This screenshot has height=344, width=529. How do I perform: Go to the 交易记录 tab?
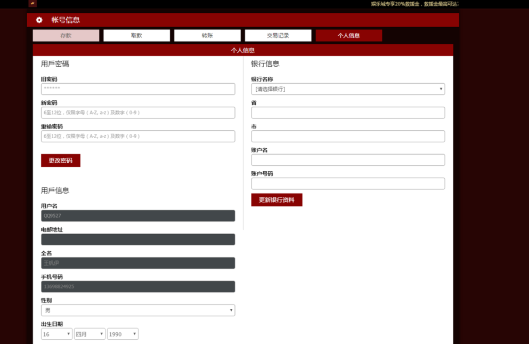click(278, 36)
